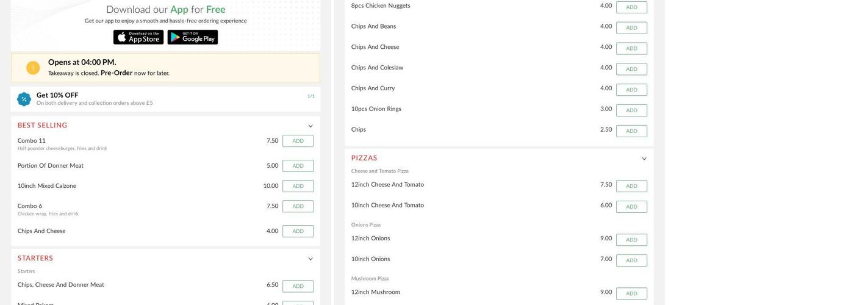Click the Mushroom Pizza subcategory label
This screenshot has height=305, width=854.
[370, 279]
